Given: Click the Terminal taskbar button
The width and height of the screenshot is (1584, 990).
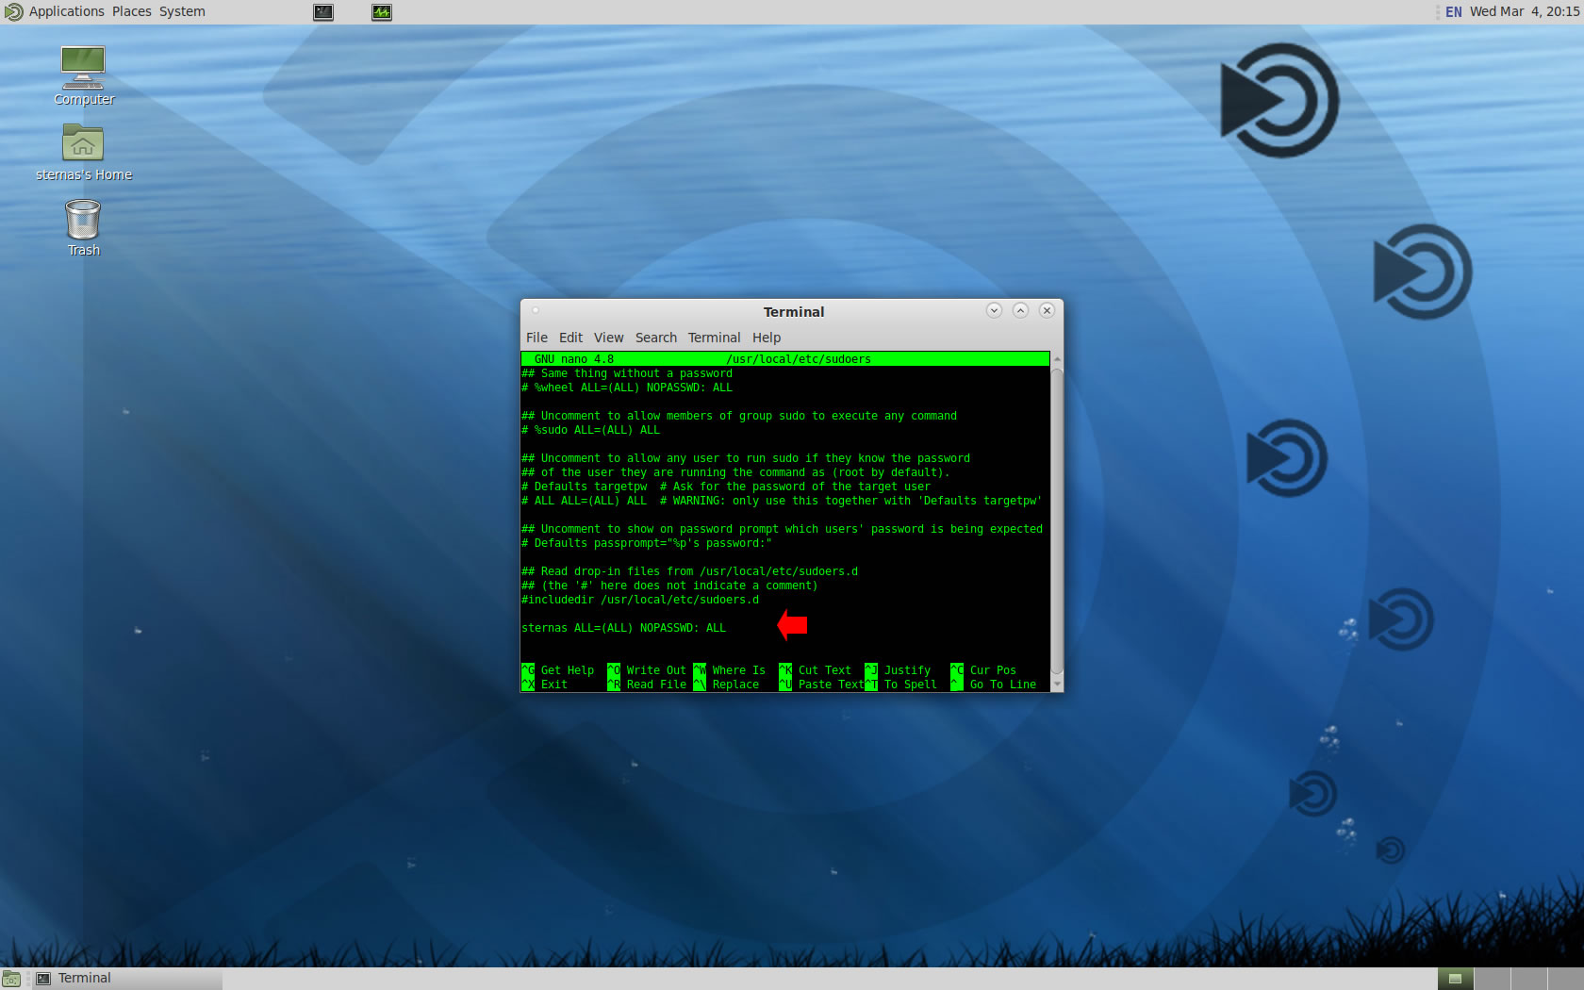Looking at the screenshot, I should coord(127,979).
